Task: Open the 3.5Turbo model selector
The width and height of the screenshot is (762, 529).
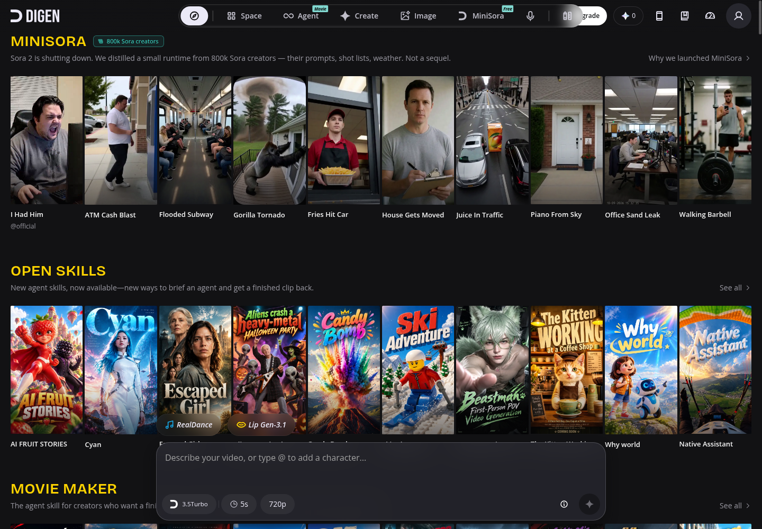Action: click(189, 504)
